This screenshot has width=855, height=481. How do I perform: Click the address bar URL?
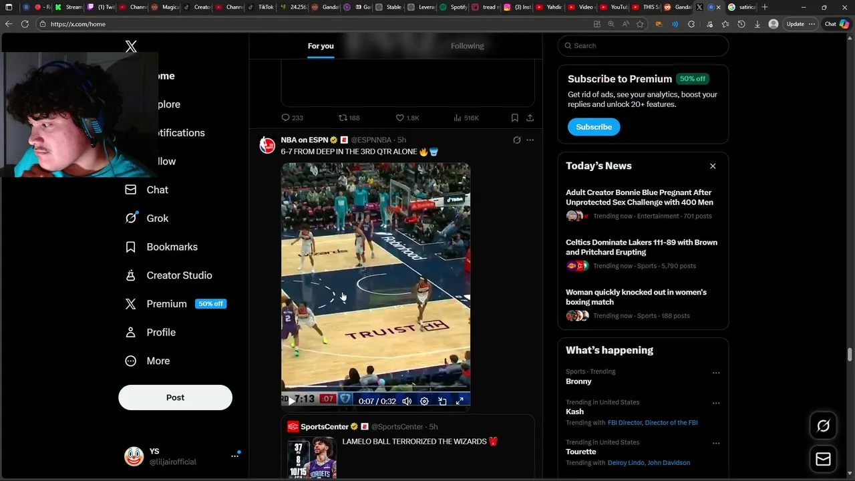(78, 24)
